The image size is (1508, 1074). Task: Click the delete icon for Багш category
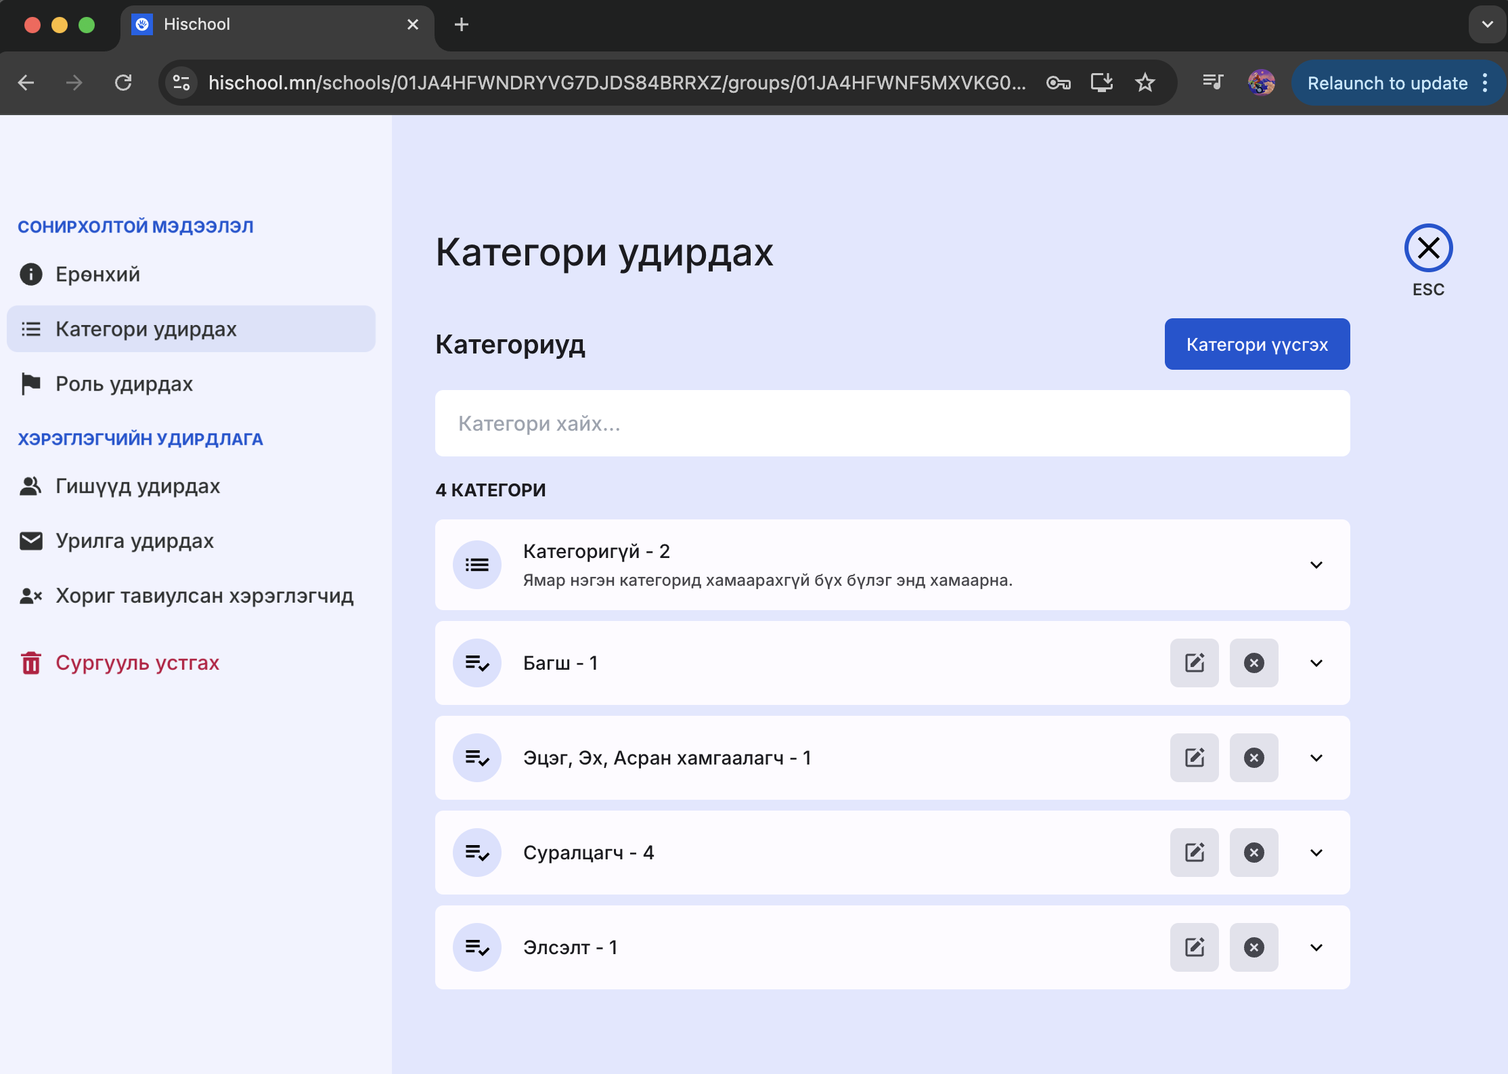[1254, 663]
